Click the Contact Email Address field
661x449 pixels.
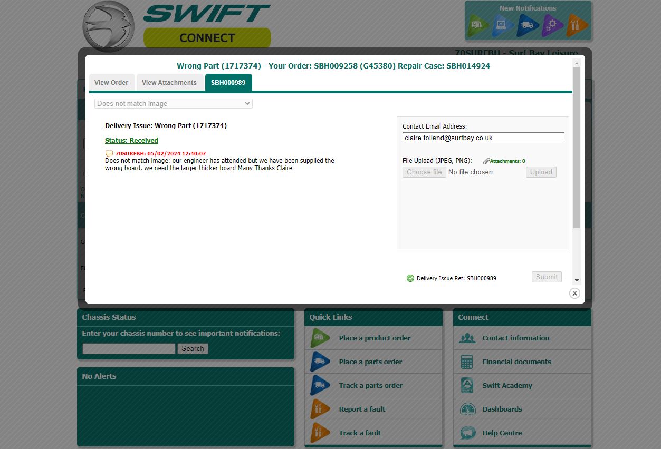pos(483,138)
